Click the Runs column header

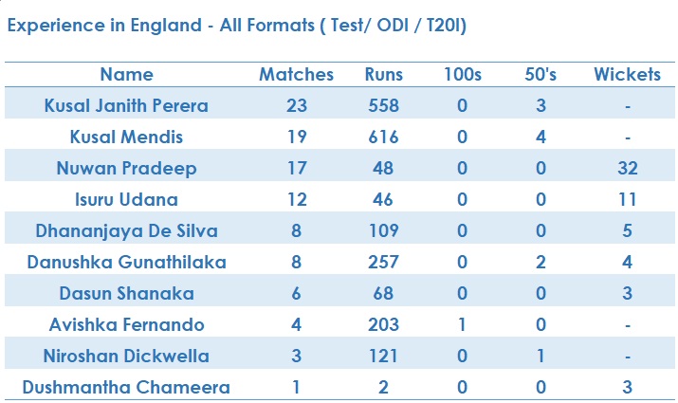click(x=383, y=74)
